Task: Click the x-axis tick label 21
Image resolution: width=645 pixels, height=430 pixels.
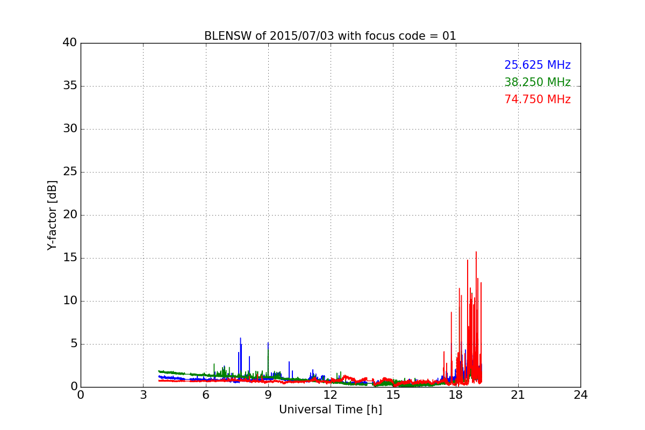Action: coord(518,396)
